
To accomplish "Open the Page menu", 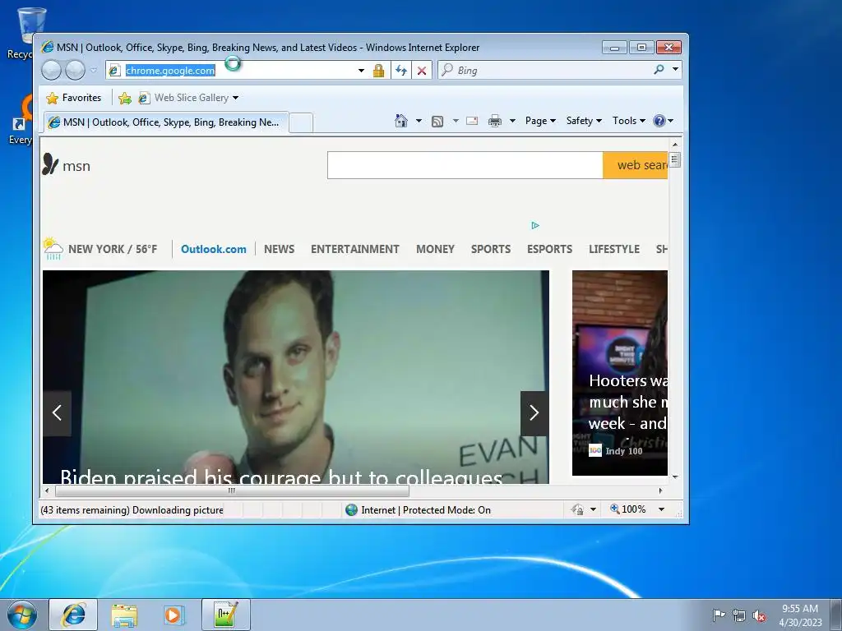I will (x=540, y=121).
